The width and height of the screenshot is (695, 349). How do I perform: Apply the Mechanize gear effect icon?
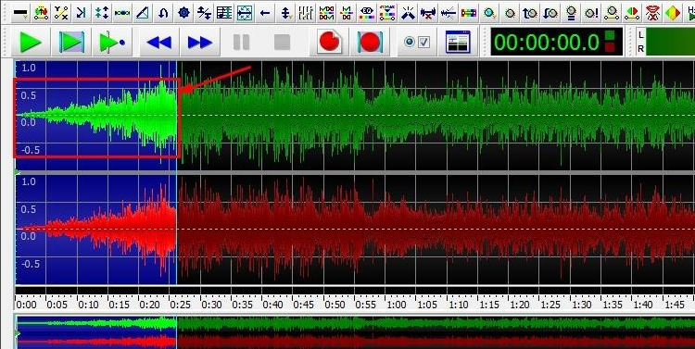[183, 13]
